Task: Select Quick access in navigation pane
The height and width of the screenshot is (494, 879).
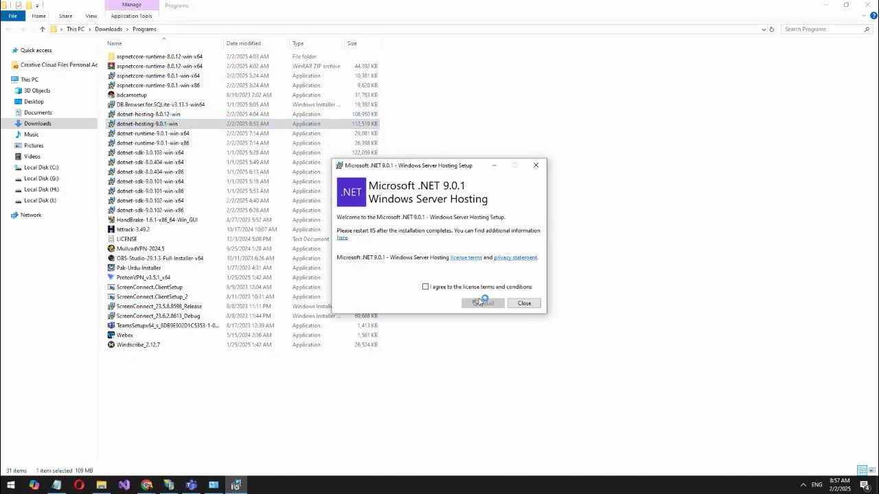Action: point(36,50)
